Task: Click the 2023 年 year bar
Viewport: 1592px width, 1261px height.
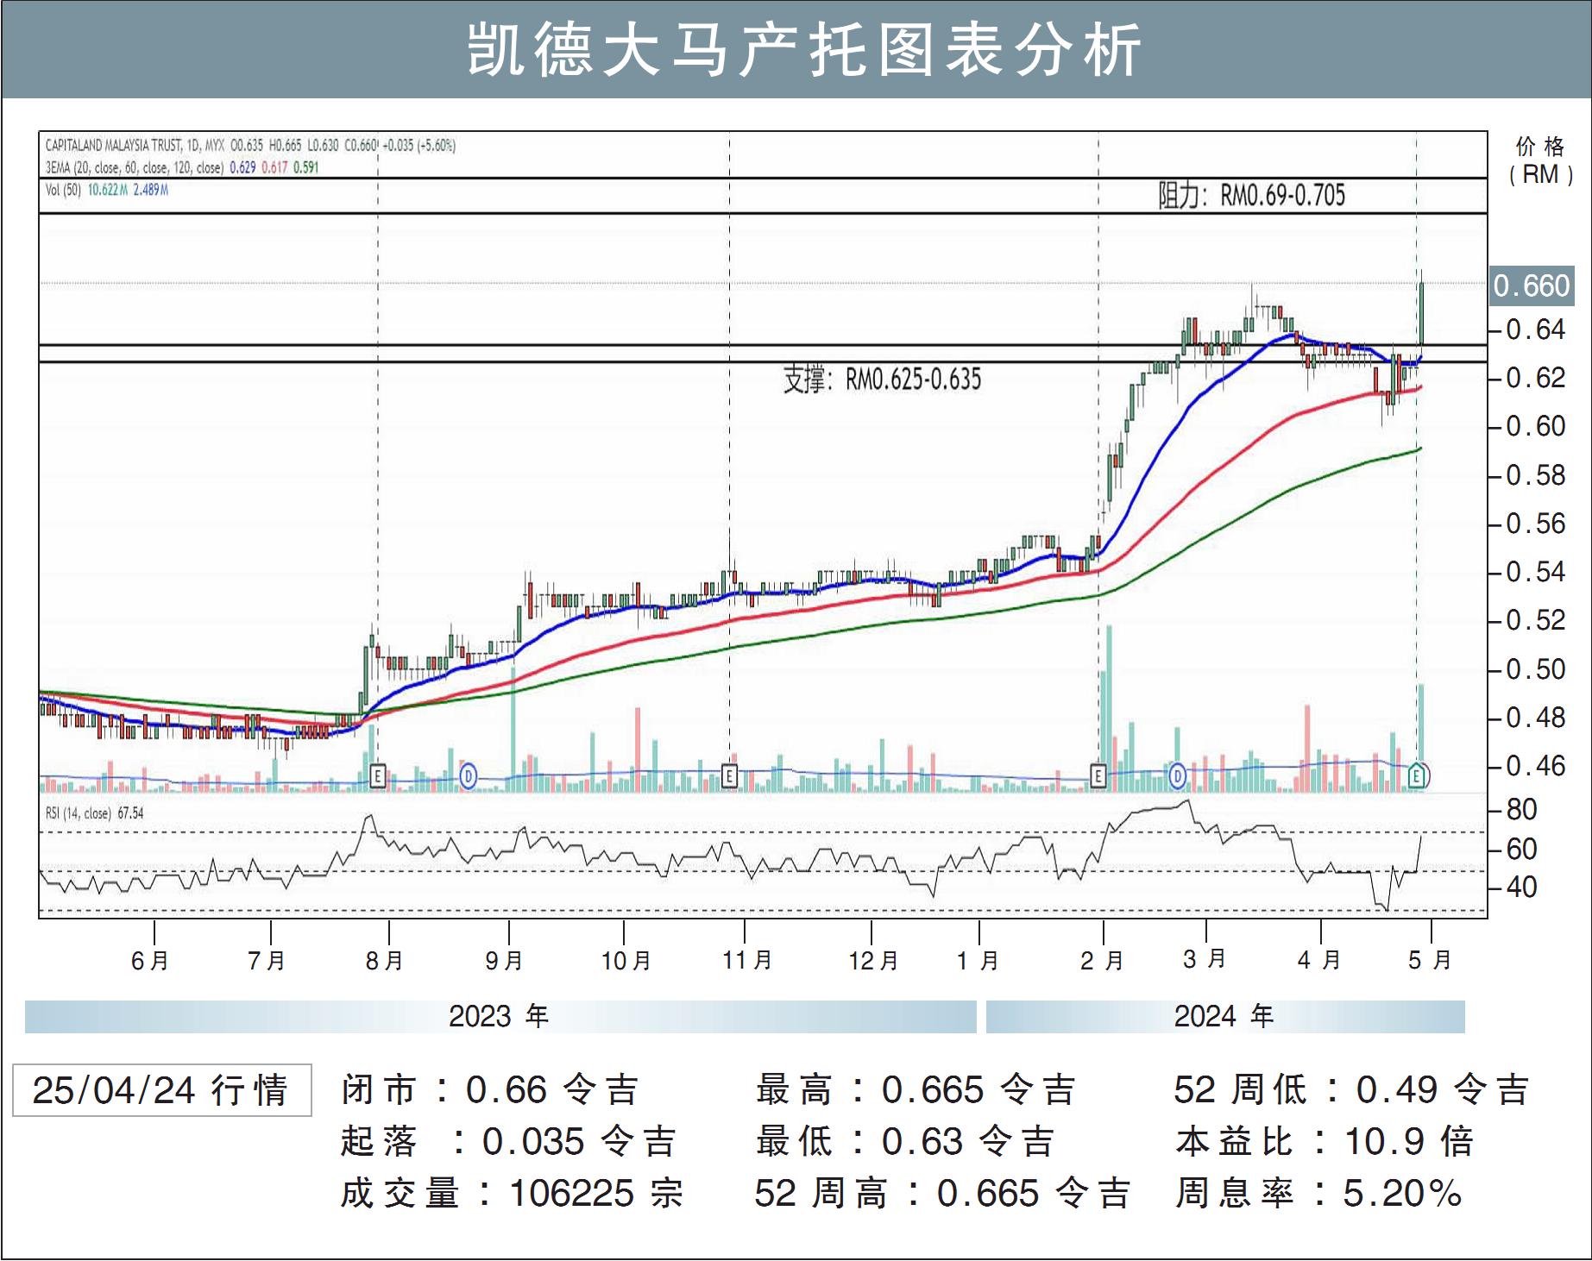Action: point(500,1017)
